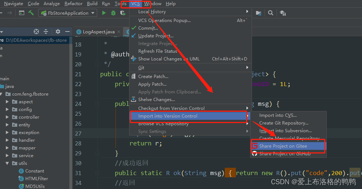Screen dimensions: 362x189
Task: Expand the handler package
Action: pos(7,140)
